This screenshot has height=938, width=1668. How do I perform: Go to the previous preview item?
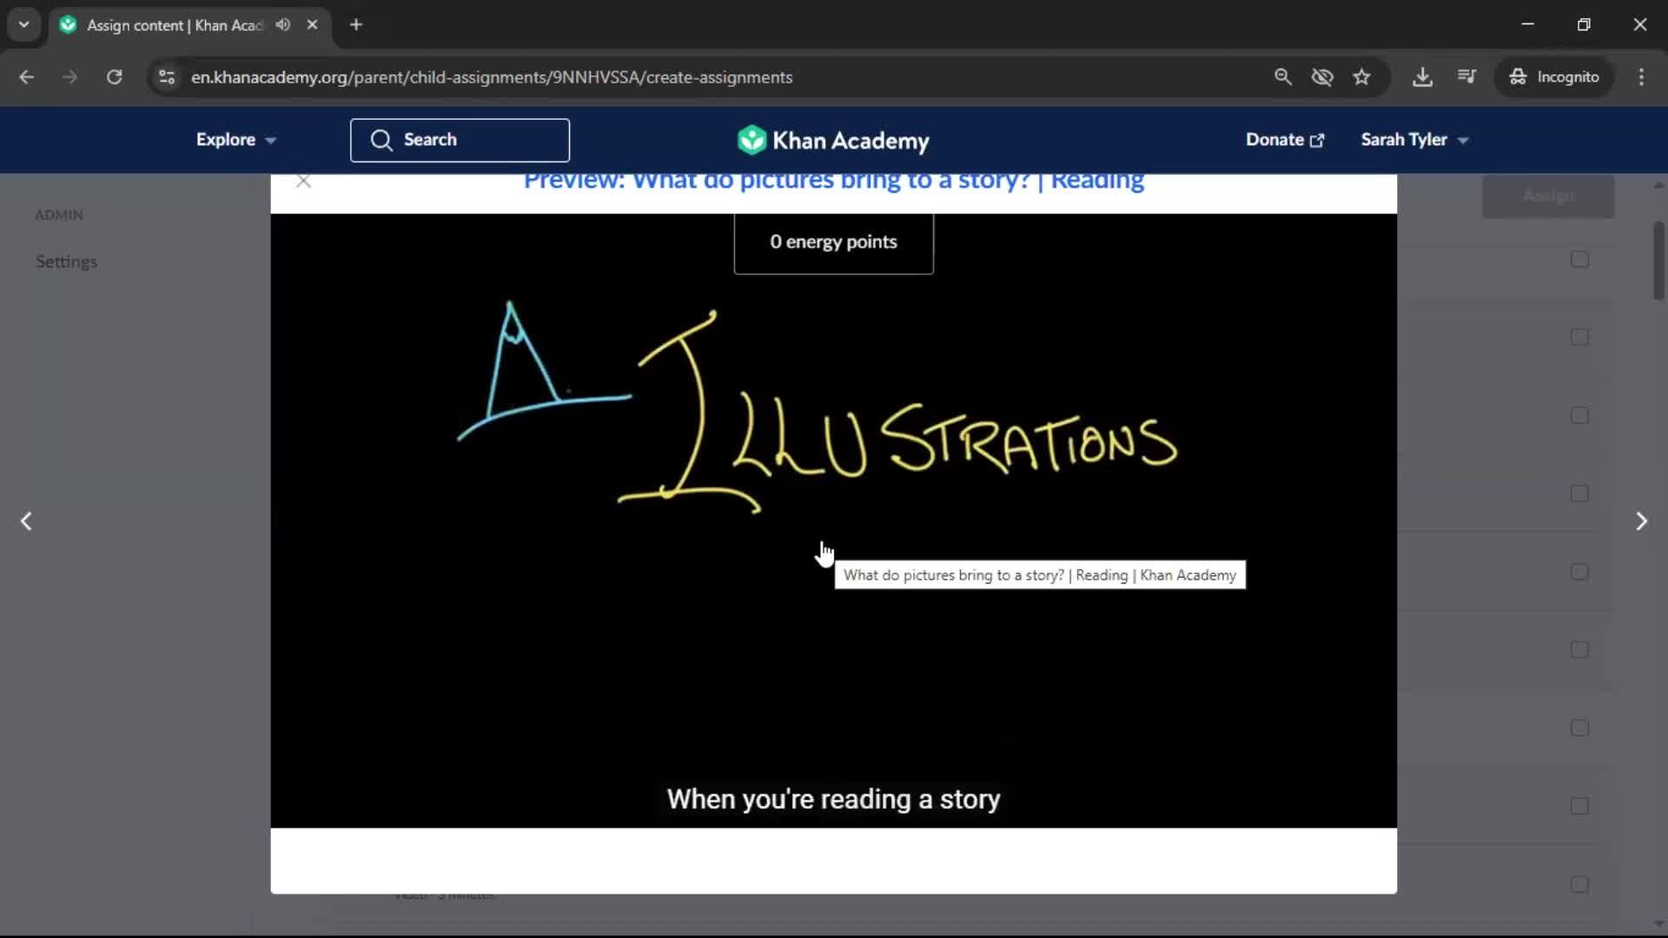26,521
